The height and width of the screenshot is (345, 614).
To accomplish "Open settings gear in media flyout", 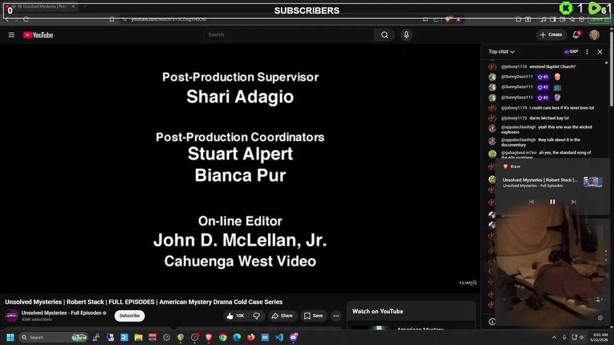I will pyautogui.click(x=600, y=318).
